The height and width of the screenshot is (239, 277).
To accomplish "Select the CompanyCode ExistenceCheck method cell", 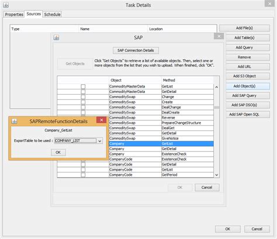I will pos(188,159).
